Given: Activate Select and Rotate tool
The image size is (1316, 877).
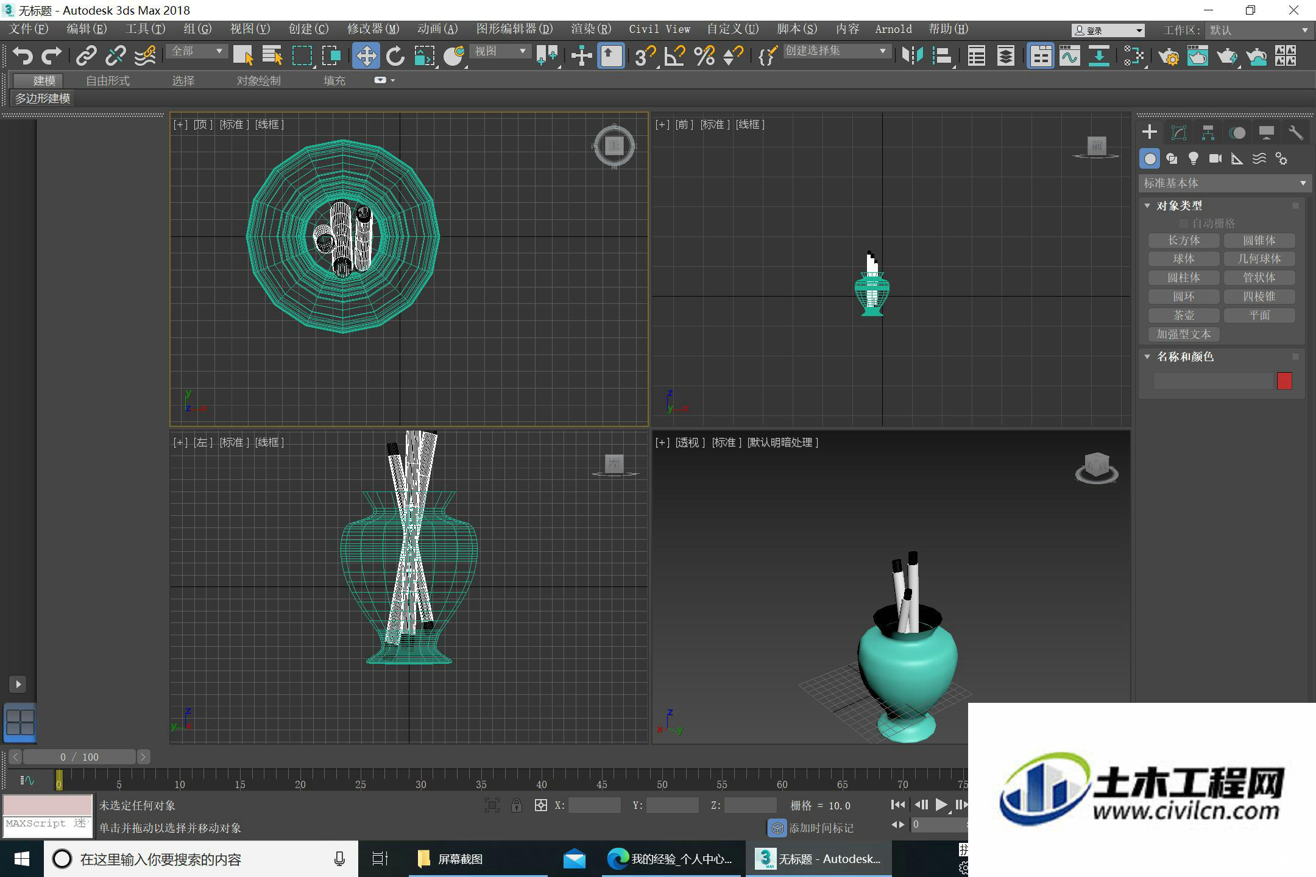Looking at the screenshot, I should pyautogui.click(x=395, y=56).
